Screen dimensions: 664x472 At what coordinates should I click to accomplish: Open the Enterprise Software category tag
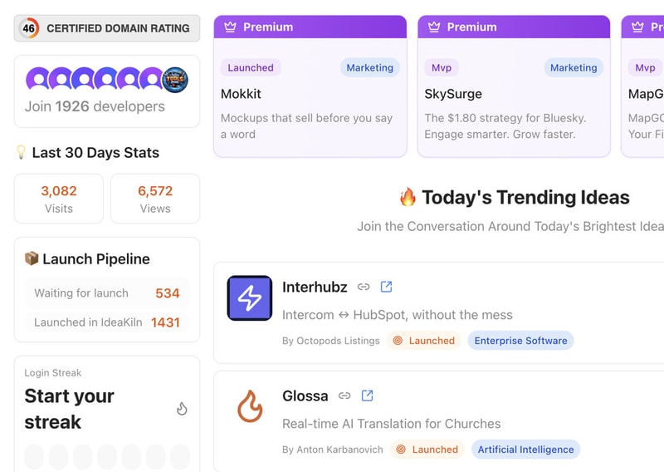point(520,341)
